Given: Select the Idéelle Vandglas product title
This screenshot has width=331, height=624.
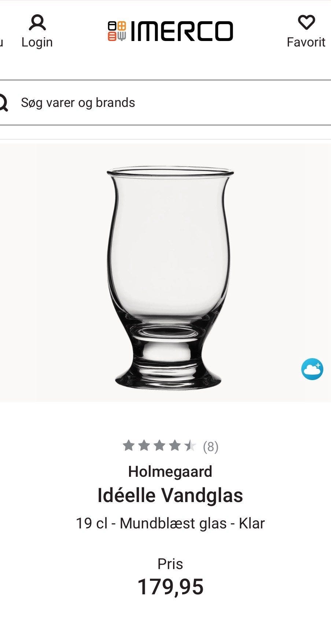Looking at the screenshot, I should tap(170, 496).
